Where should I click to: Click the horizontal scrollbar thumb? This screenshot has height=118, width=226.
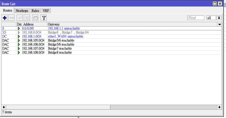[58, 107]
